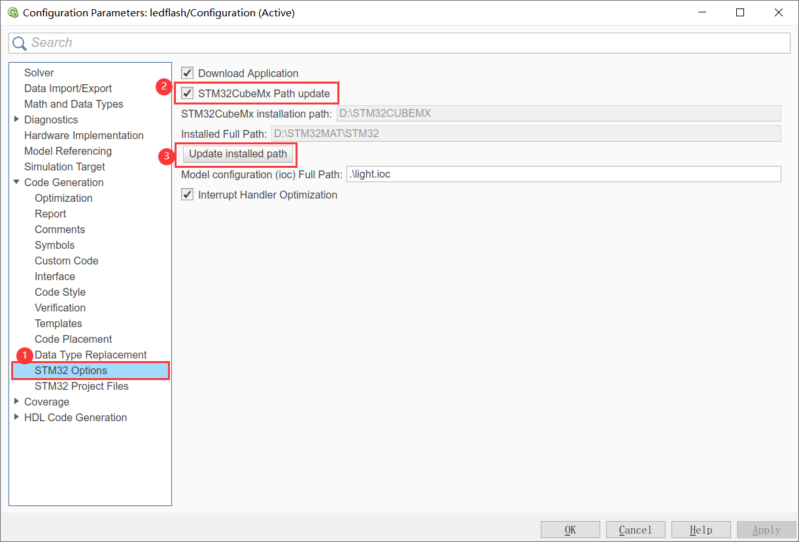Select the Symbols item
This screenshot has height=542, width=799.
[x=54, y=245]
